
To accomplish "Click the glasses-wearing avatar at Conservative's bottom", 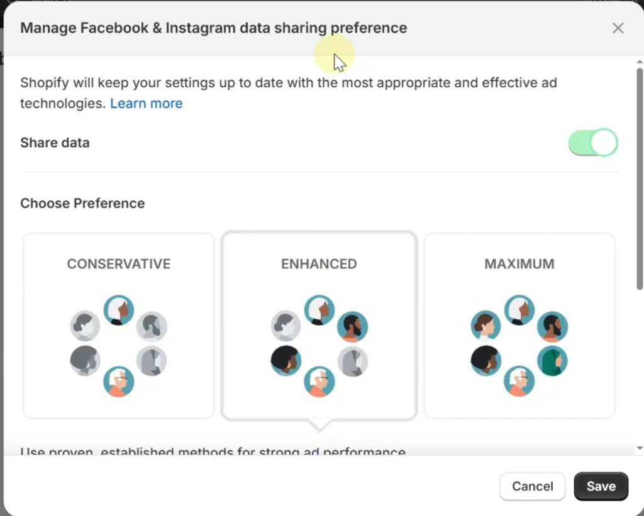I will tap(119, 382).
